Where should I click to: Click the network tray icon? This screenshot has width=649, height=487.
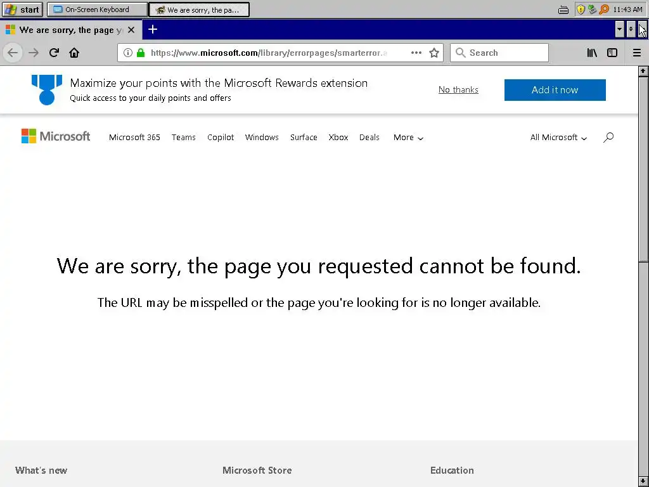(593, 9)
